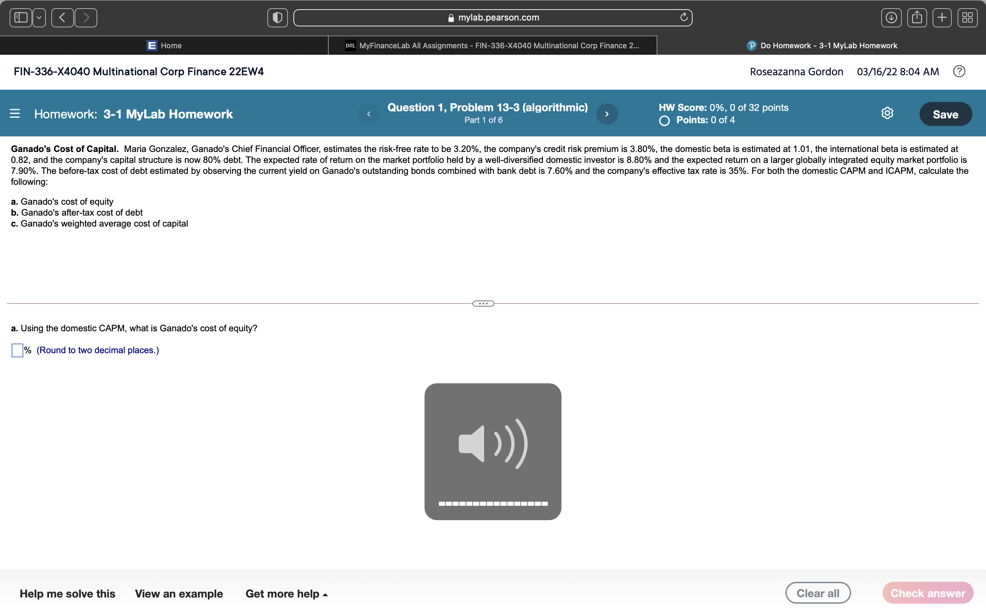Click the Check answer button

pyautogui.click(x=928, y=593)
